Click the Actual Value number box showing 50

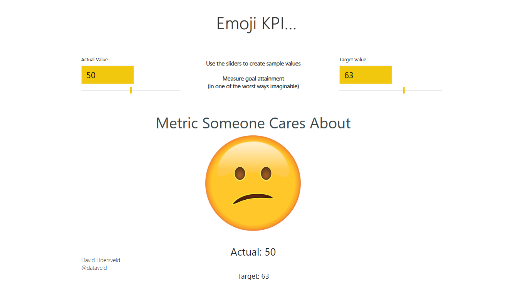107,75
